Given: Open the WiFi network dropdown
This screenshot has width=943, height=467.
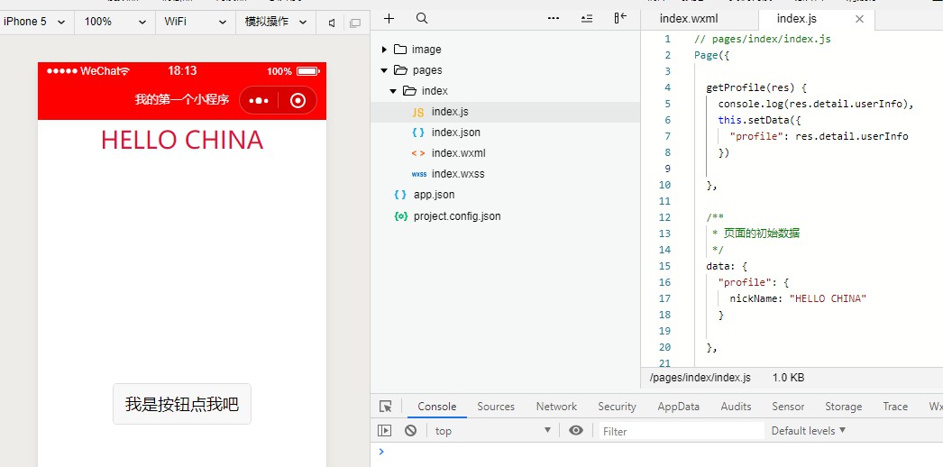Looking at the screenshot, I should (196, 21).
